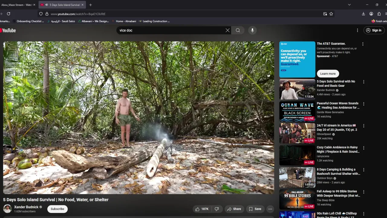This screenshot has height=218, width=387.
Task: Open options for Cozy Cabin Ambience video
Action: coord(363,148)
